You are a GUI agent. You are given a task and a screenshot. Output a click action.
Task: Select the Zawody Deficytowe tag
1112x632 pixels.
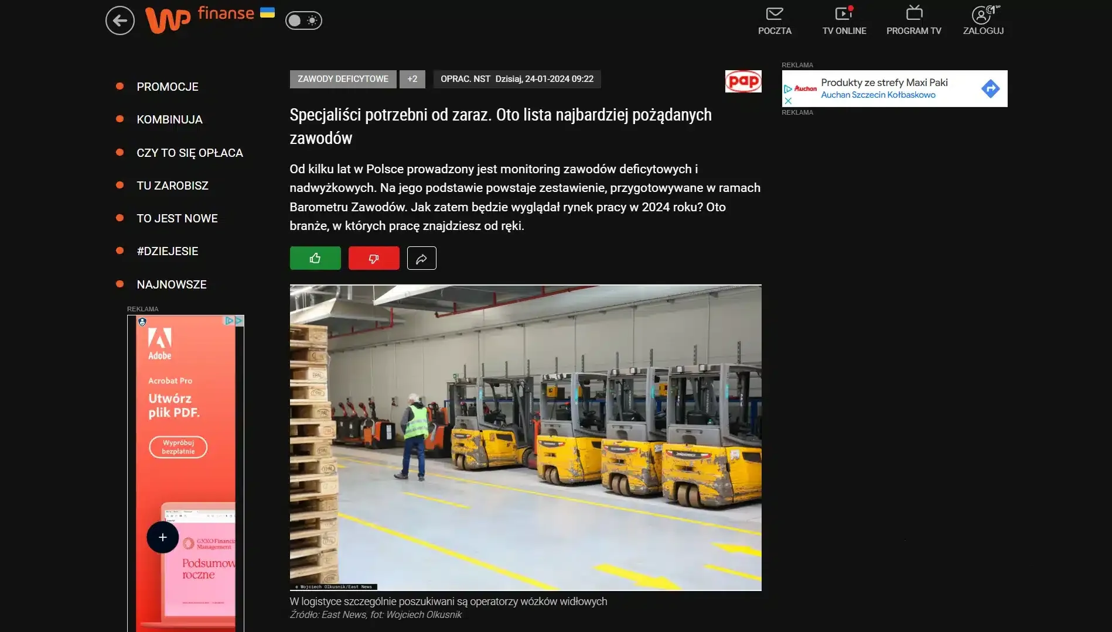pyautogui.click(x=343, y=79)
